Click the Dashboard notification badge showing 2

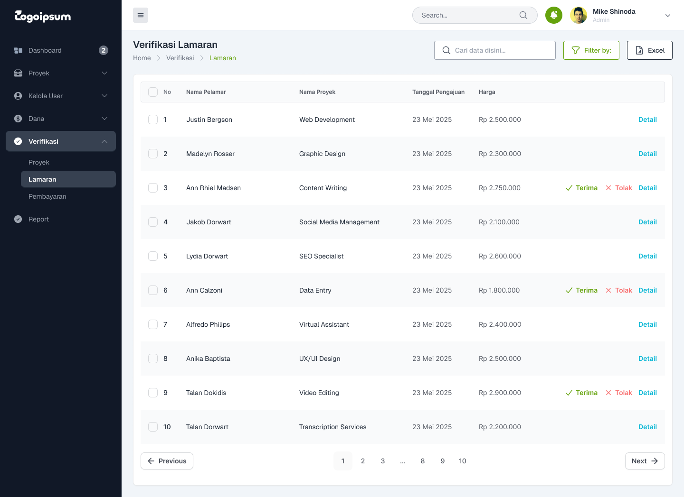(x=104, y=50)
